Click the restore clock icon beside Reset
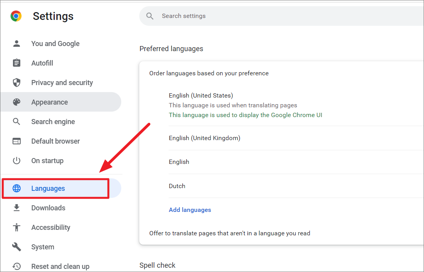424x272 pixels. tap(16, 266)
